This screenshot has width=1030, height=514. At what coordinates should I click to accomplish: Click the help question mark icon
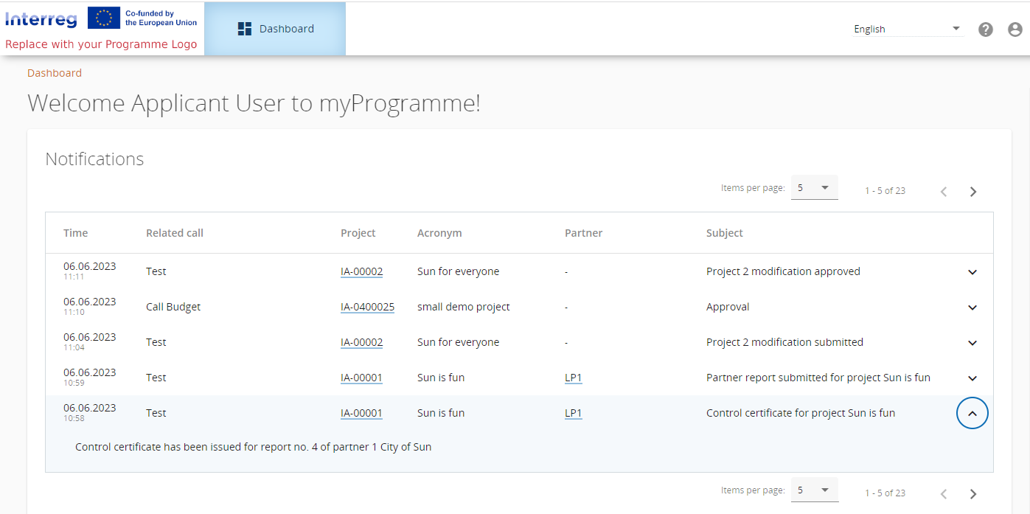click(x=986, y=29)
